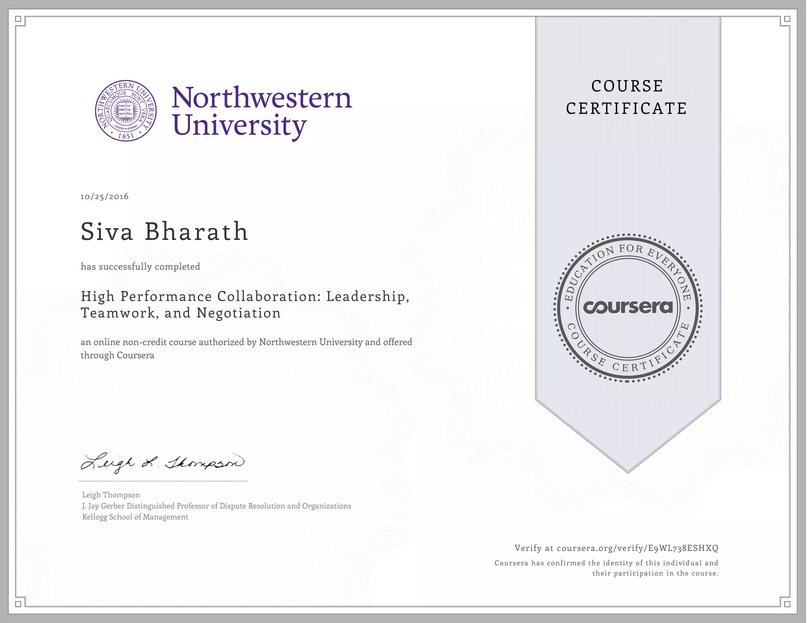Click the bottom-left corner square ornament

(x=18, y=604)
